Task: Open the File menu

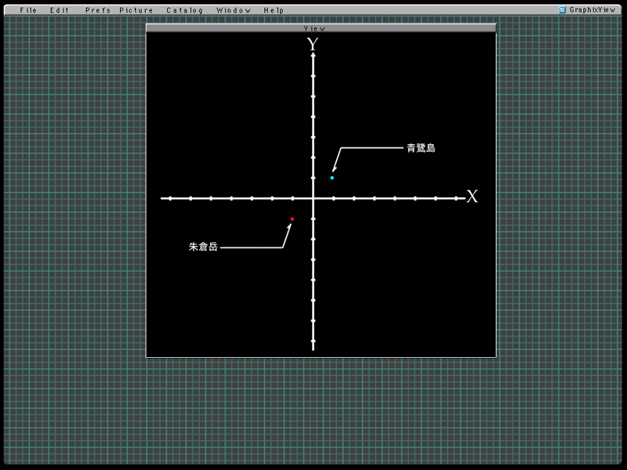Action: pos(28,10)
